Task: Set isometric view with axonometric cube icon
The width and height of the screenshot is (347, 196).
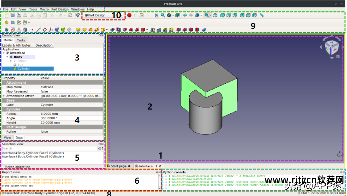Action: [215, 15]
